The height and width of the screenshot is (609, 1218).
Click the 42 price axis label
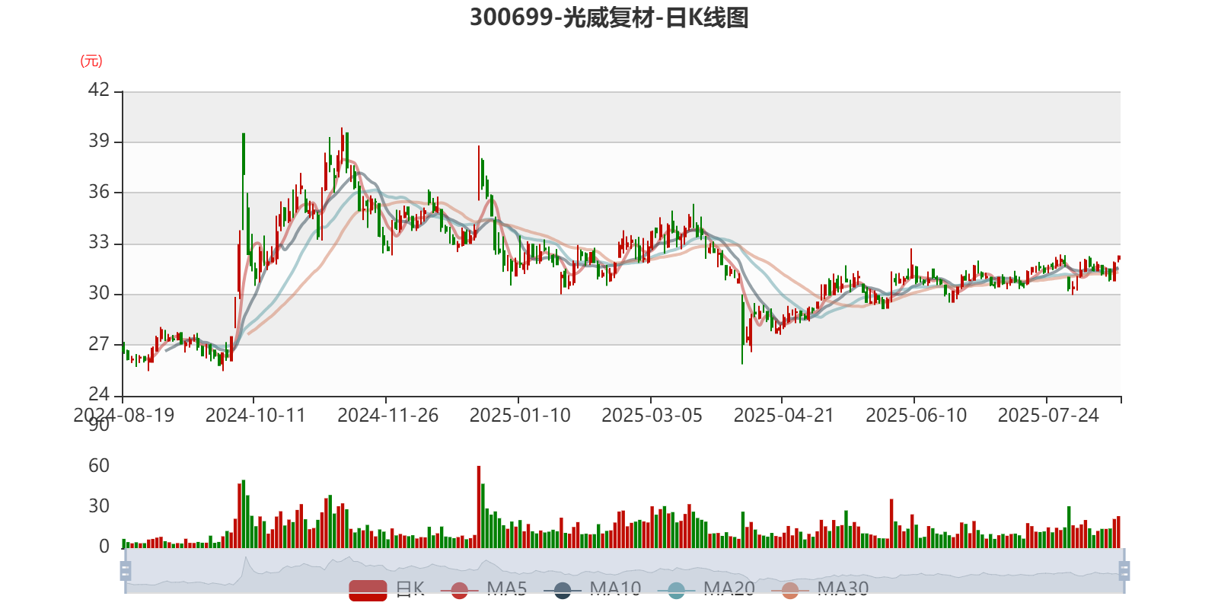[99, 90]
